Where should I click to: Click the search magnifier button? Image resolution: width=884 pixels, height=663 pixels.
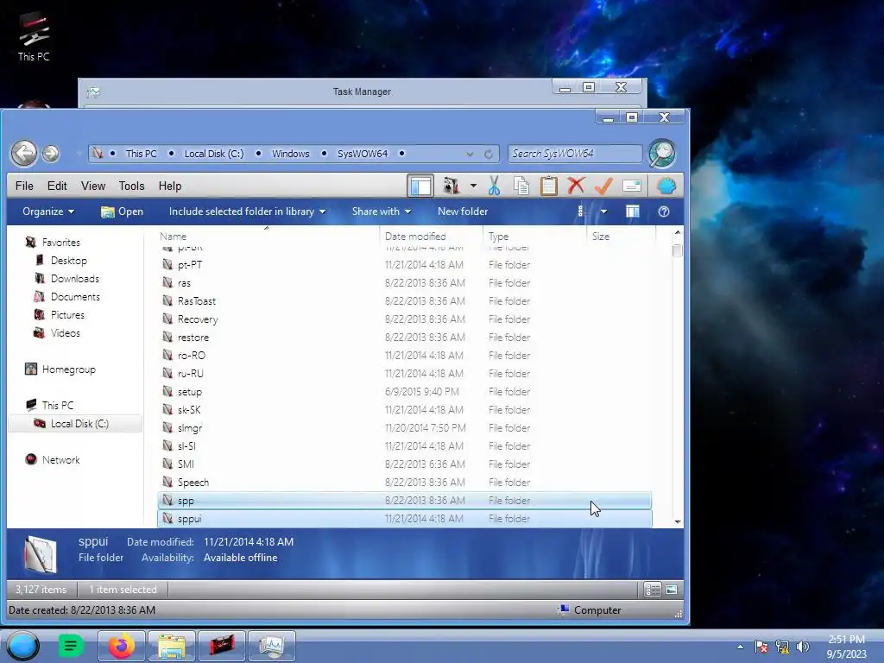point(662,154)
